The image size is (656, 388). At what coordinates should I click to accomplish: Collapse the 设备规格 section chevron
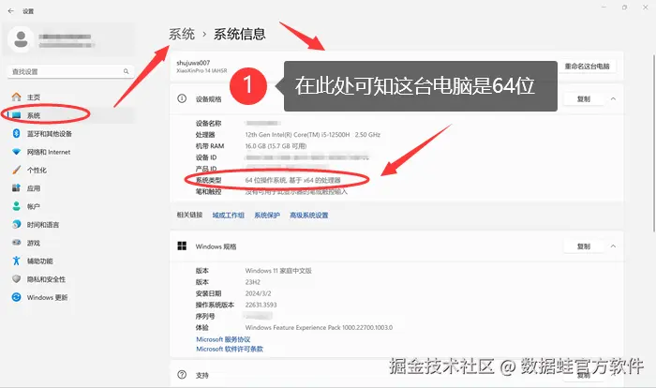pyautogui.click(x=613, y=98)
